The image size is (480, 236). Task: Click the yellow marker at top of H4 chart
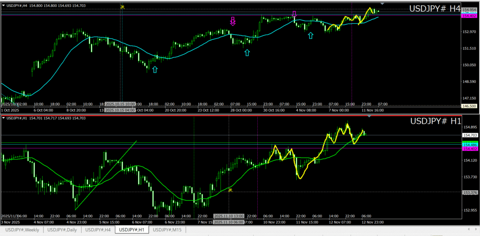[122, 7]
